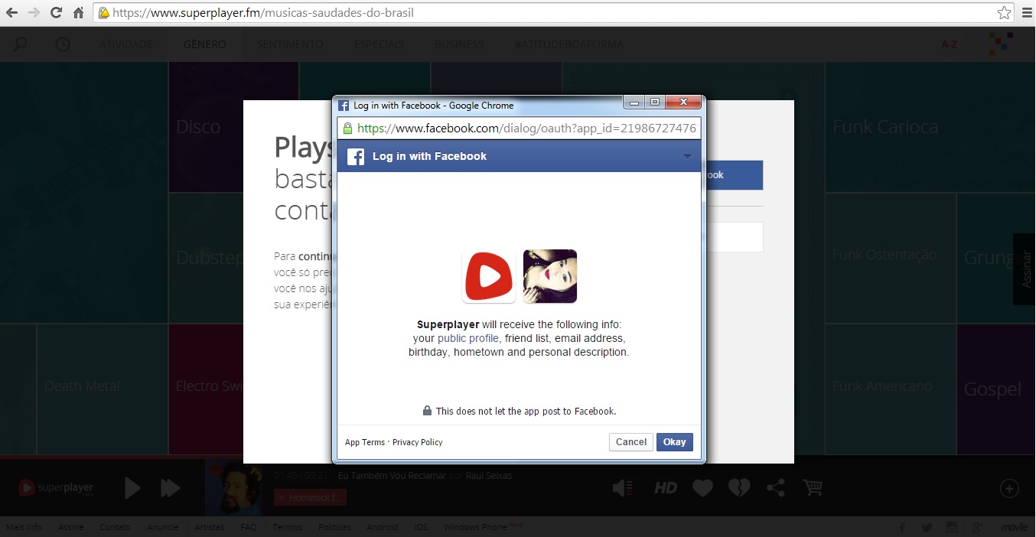Click the Okay button in Facebook dialog
Screen dimensions: 1036x537
pos(674,442)
